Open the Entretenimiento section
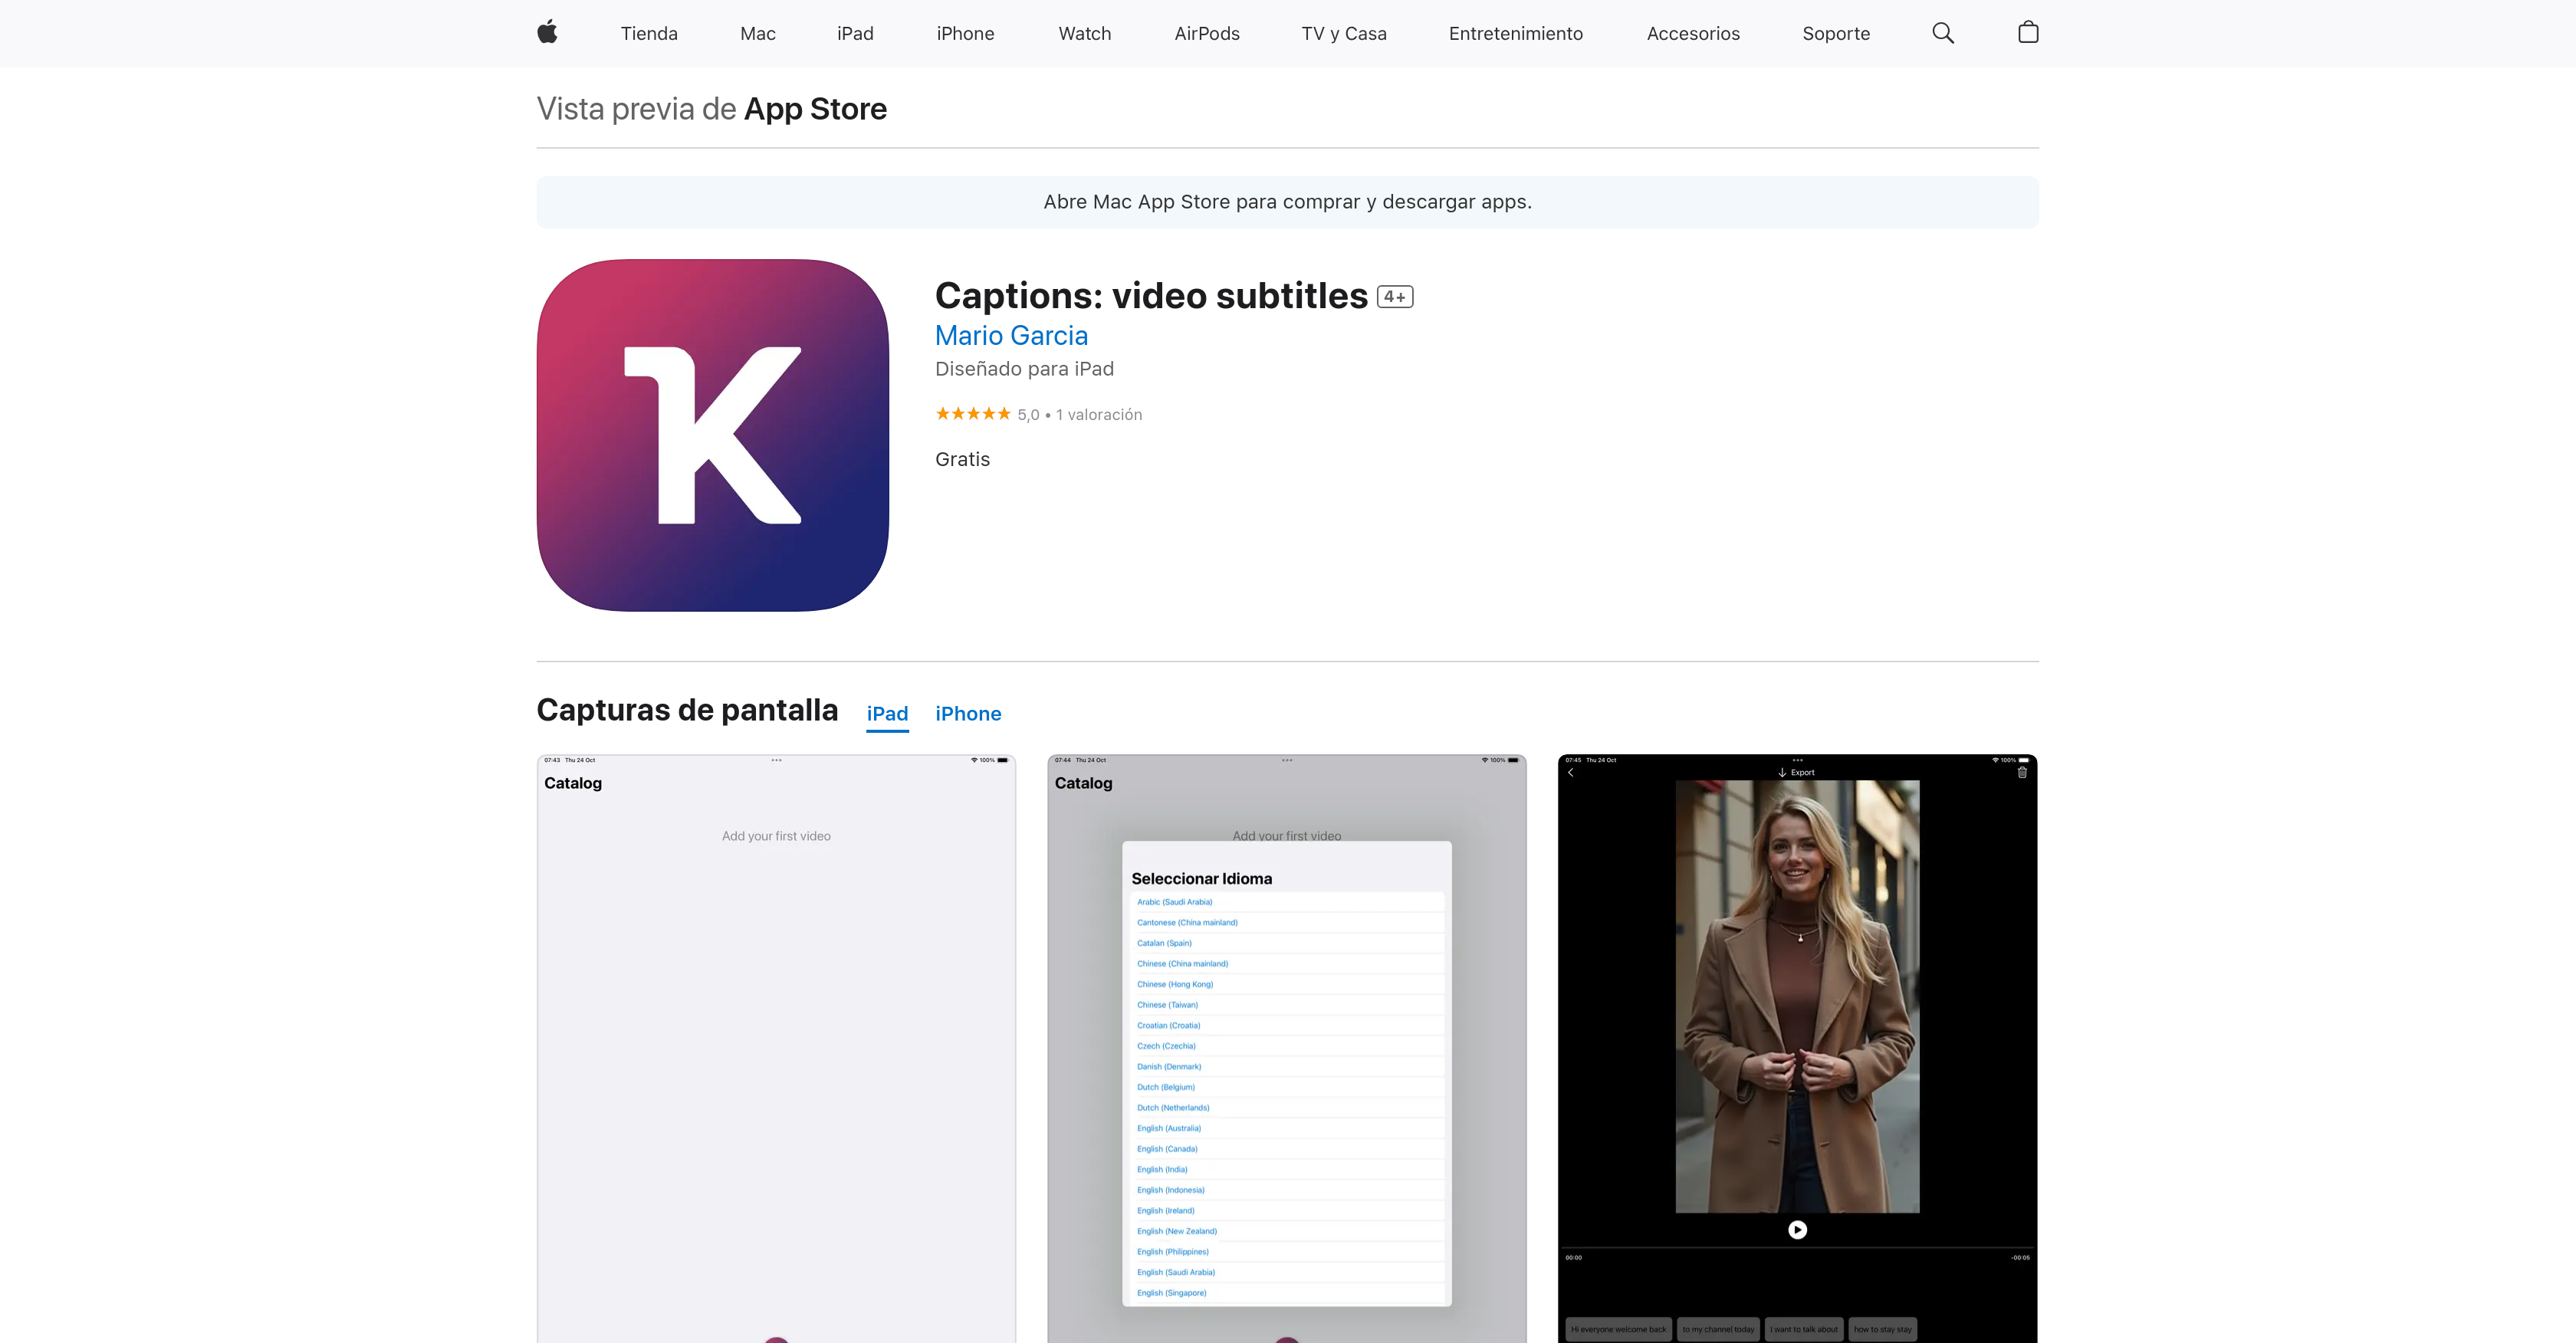The width and height of the screenshot is (2576, 1343). point(1515,33)
